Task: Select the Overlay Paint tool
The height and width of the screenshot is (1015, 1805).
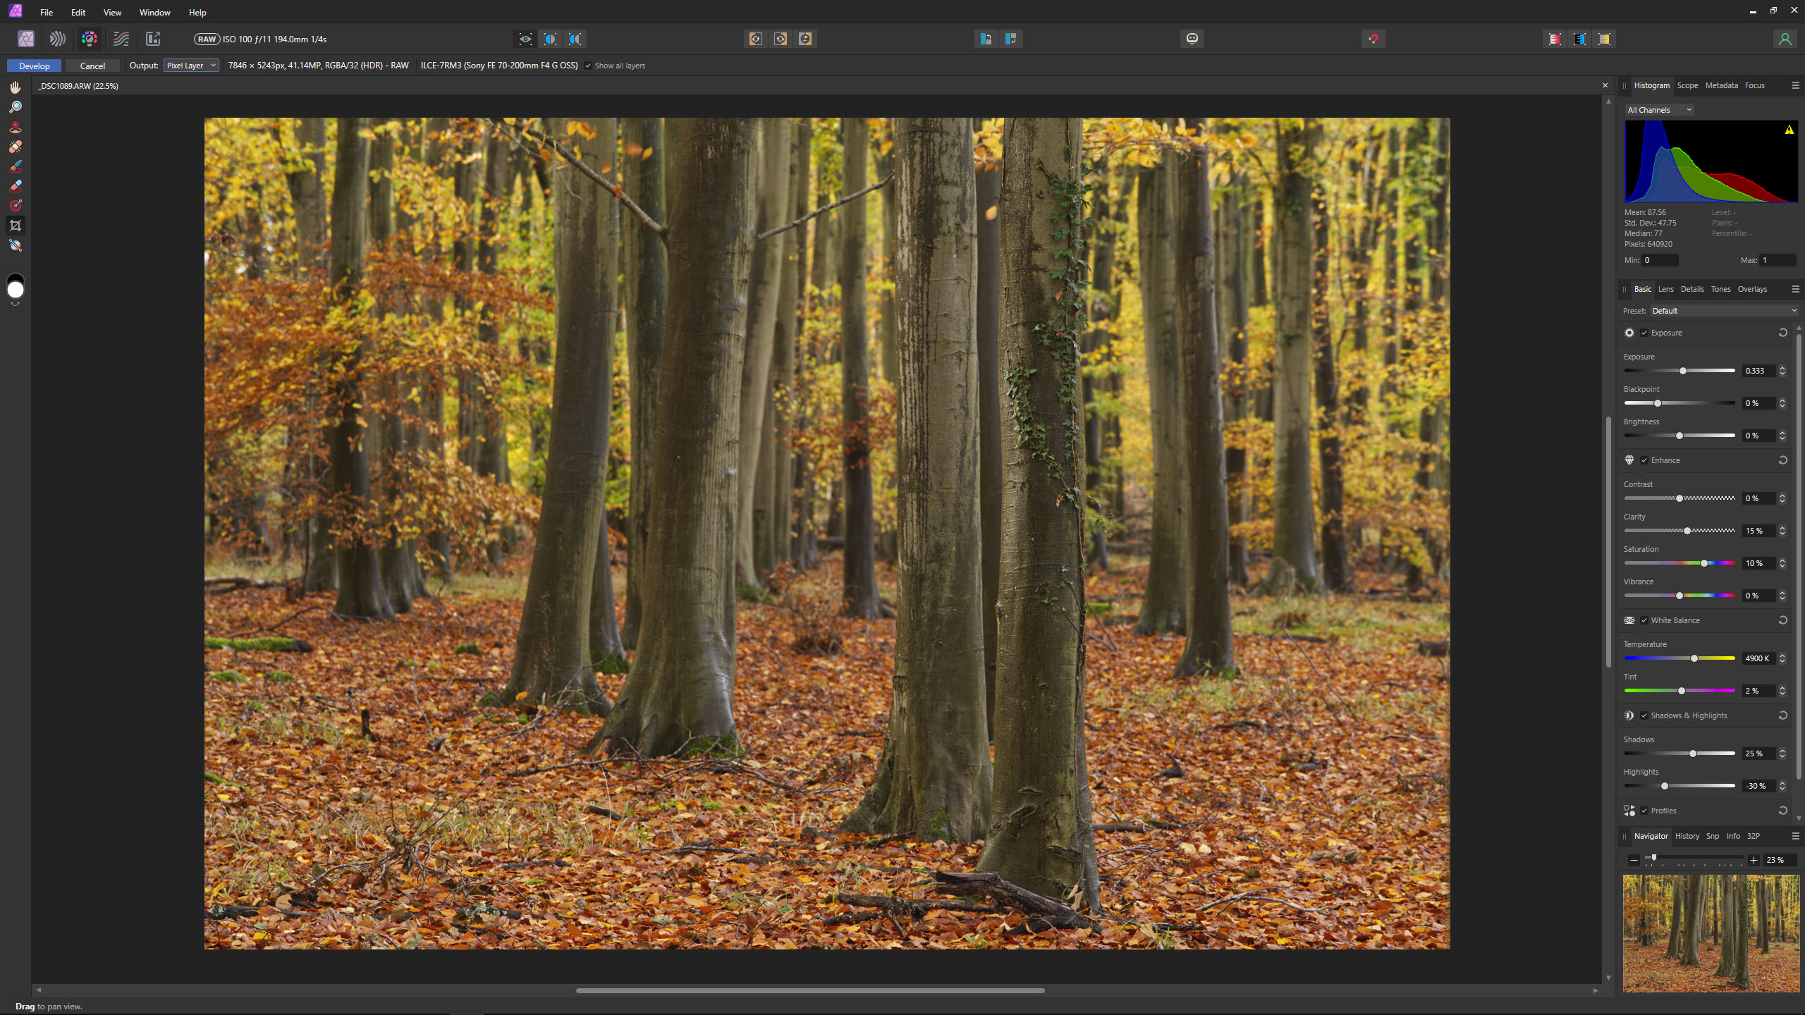Action: coord(16,166)
